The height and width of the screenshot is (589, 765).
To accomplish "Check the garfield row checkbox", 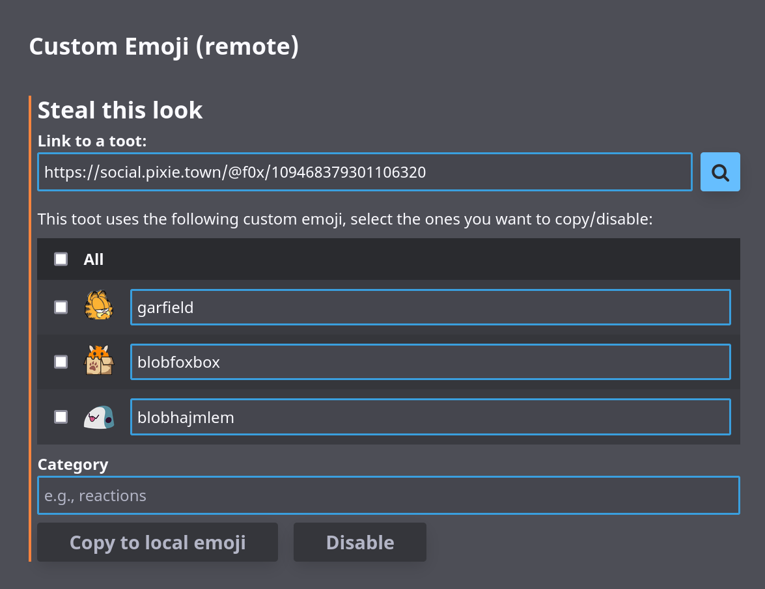I will coord(61,307).
